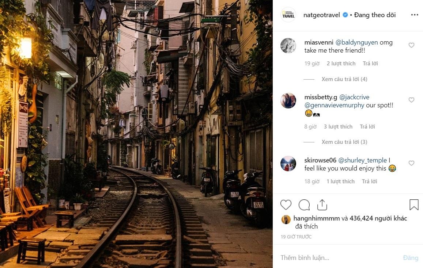Share the post via arrow icon

point(322,205)
